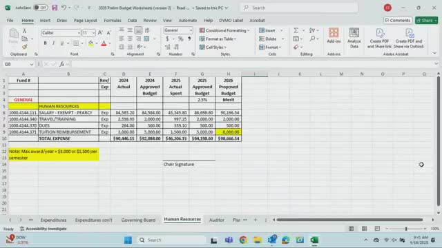
Task: Click the Merge and Center icon
Action: click(x=147, y=39)
